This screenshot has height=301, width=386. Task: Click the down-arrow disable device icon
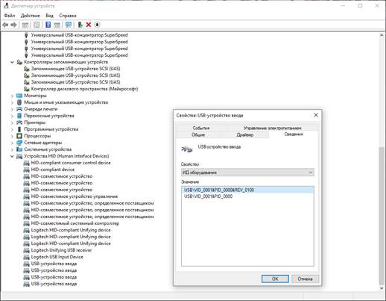click(97, 25)
